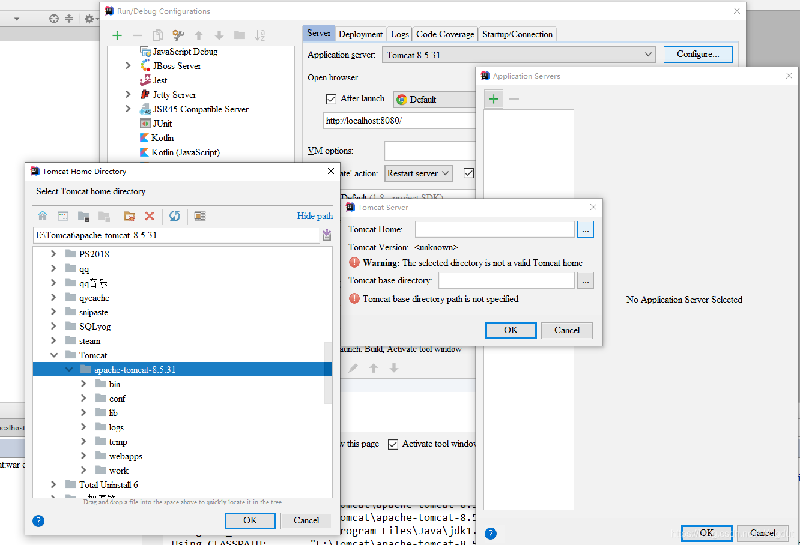Toggle the Activate tool window checkbox
The width and height of the screenshot is (800, 545).
click(393, 444)
